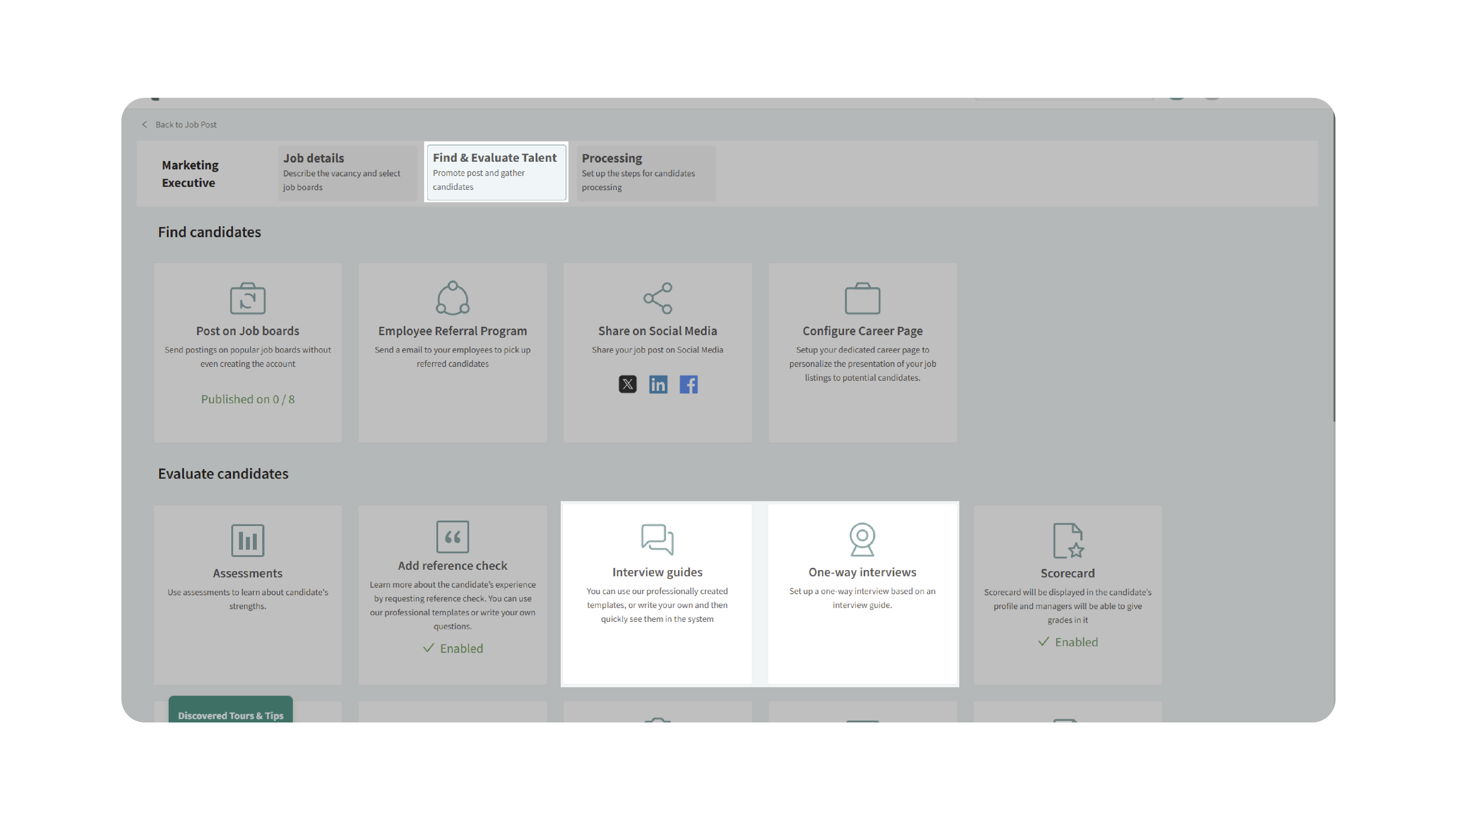1457x820 pixels.
Task: Open Employee Referral Program icon
Action: coord(452,298)
